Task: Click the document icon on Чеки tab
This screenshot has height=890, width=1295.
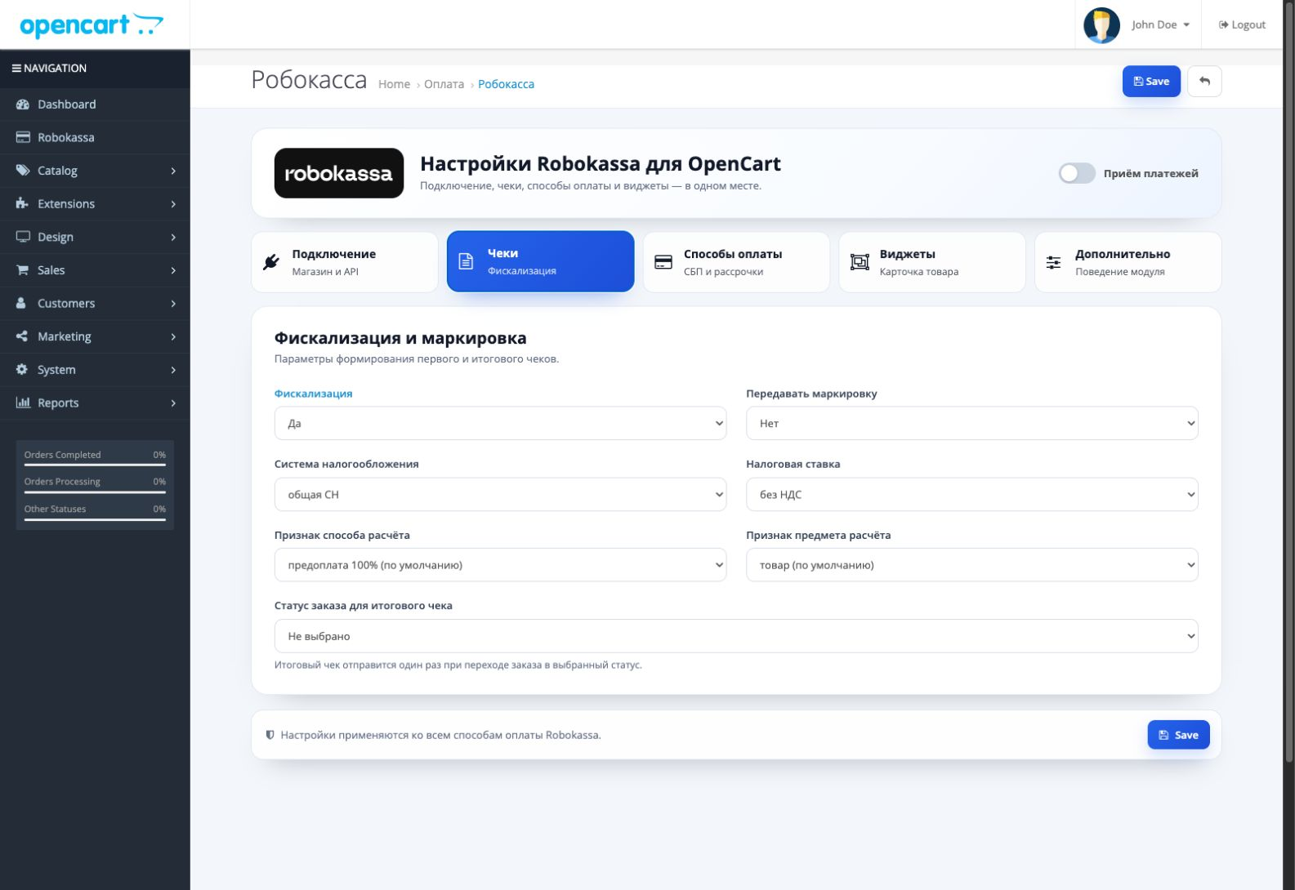Action: (x=466, y=261)
